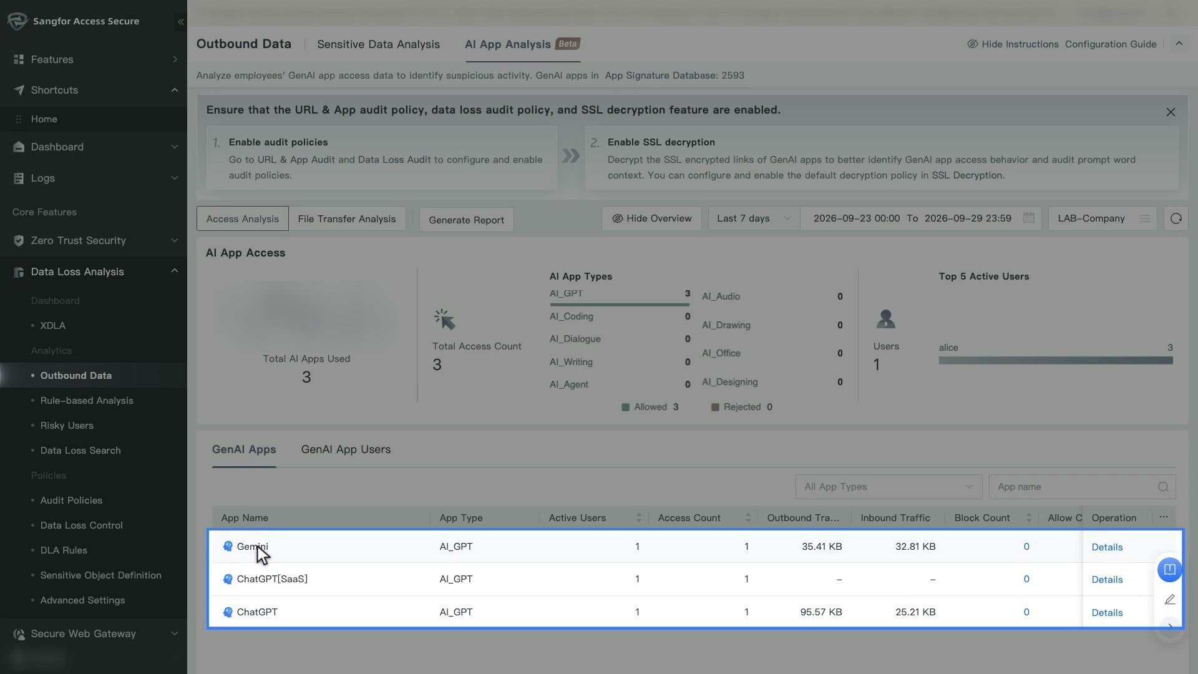Screen dimensions: 1198x674
Task: Click the search magnifier in App name field
Action: tap(1163, 487)
